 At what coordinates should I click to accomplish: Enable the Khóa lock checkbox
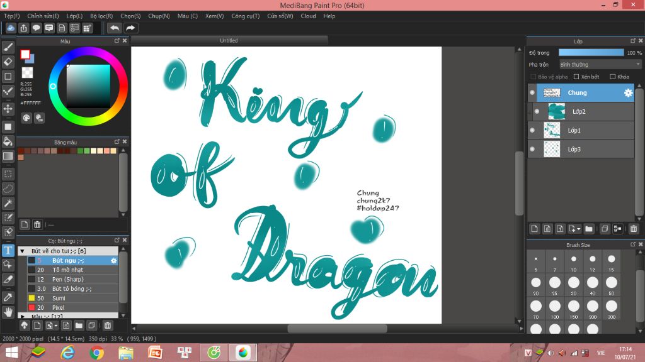point(612,77)
